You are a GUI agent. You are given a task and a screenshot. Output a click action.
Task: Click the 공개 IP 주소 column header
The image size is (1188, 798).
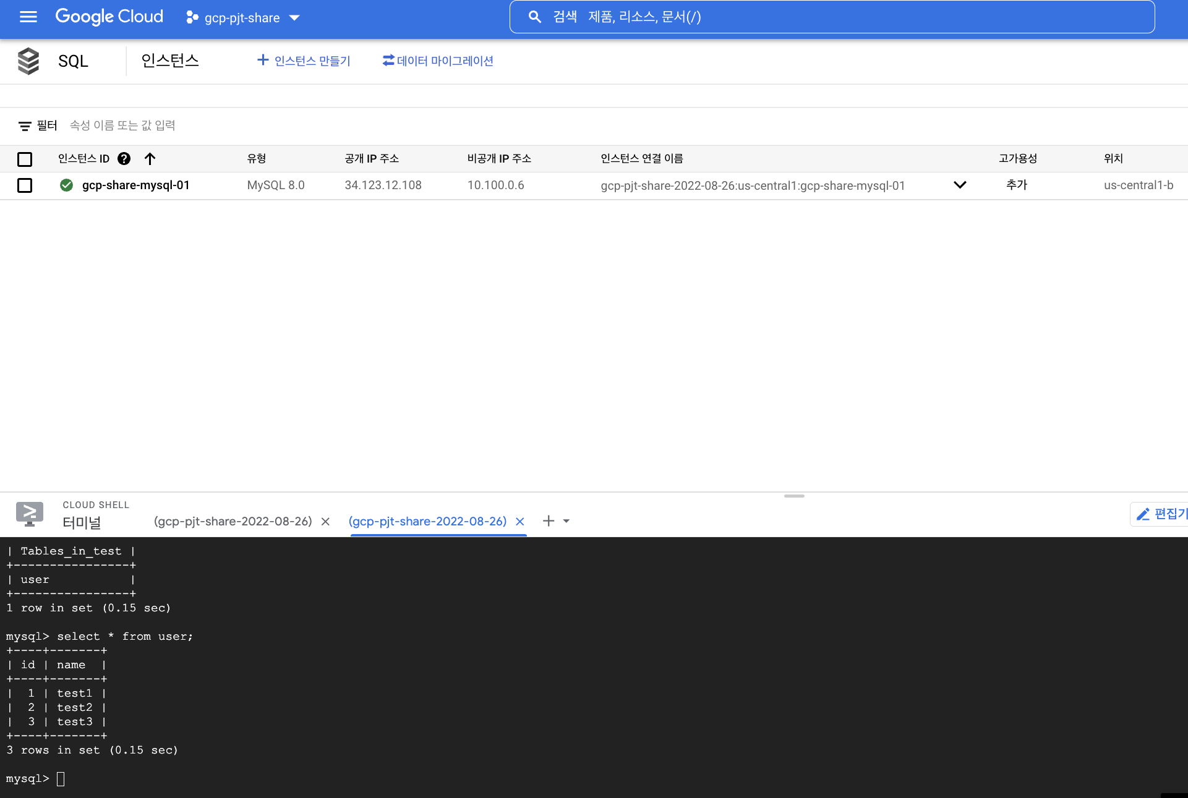pyautogui.click(x=372, y=159)
